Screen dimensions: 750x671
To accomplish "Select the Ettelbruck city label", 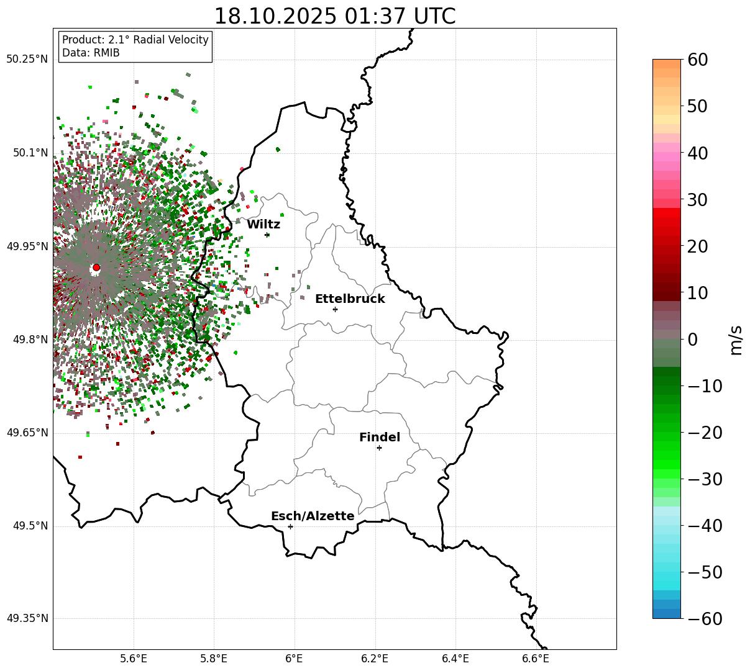I will coord(350,299).
